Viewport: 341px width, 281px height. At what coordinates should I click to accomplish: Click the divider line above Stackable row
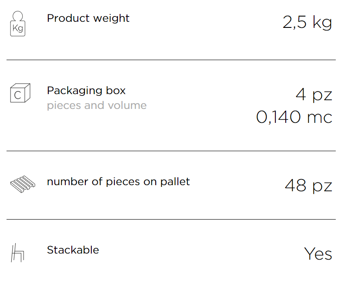pos(171,220)
